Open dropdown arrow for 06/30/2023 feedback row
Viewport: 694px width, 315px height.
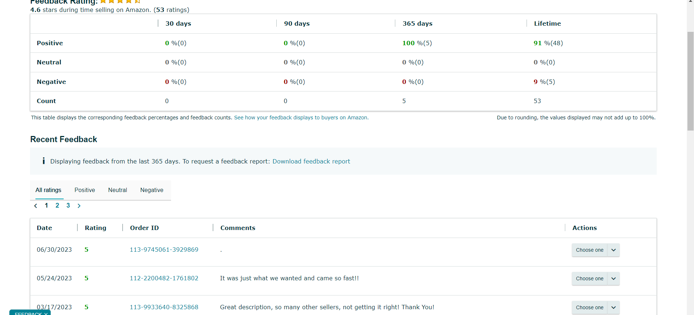coord(613,250)
